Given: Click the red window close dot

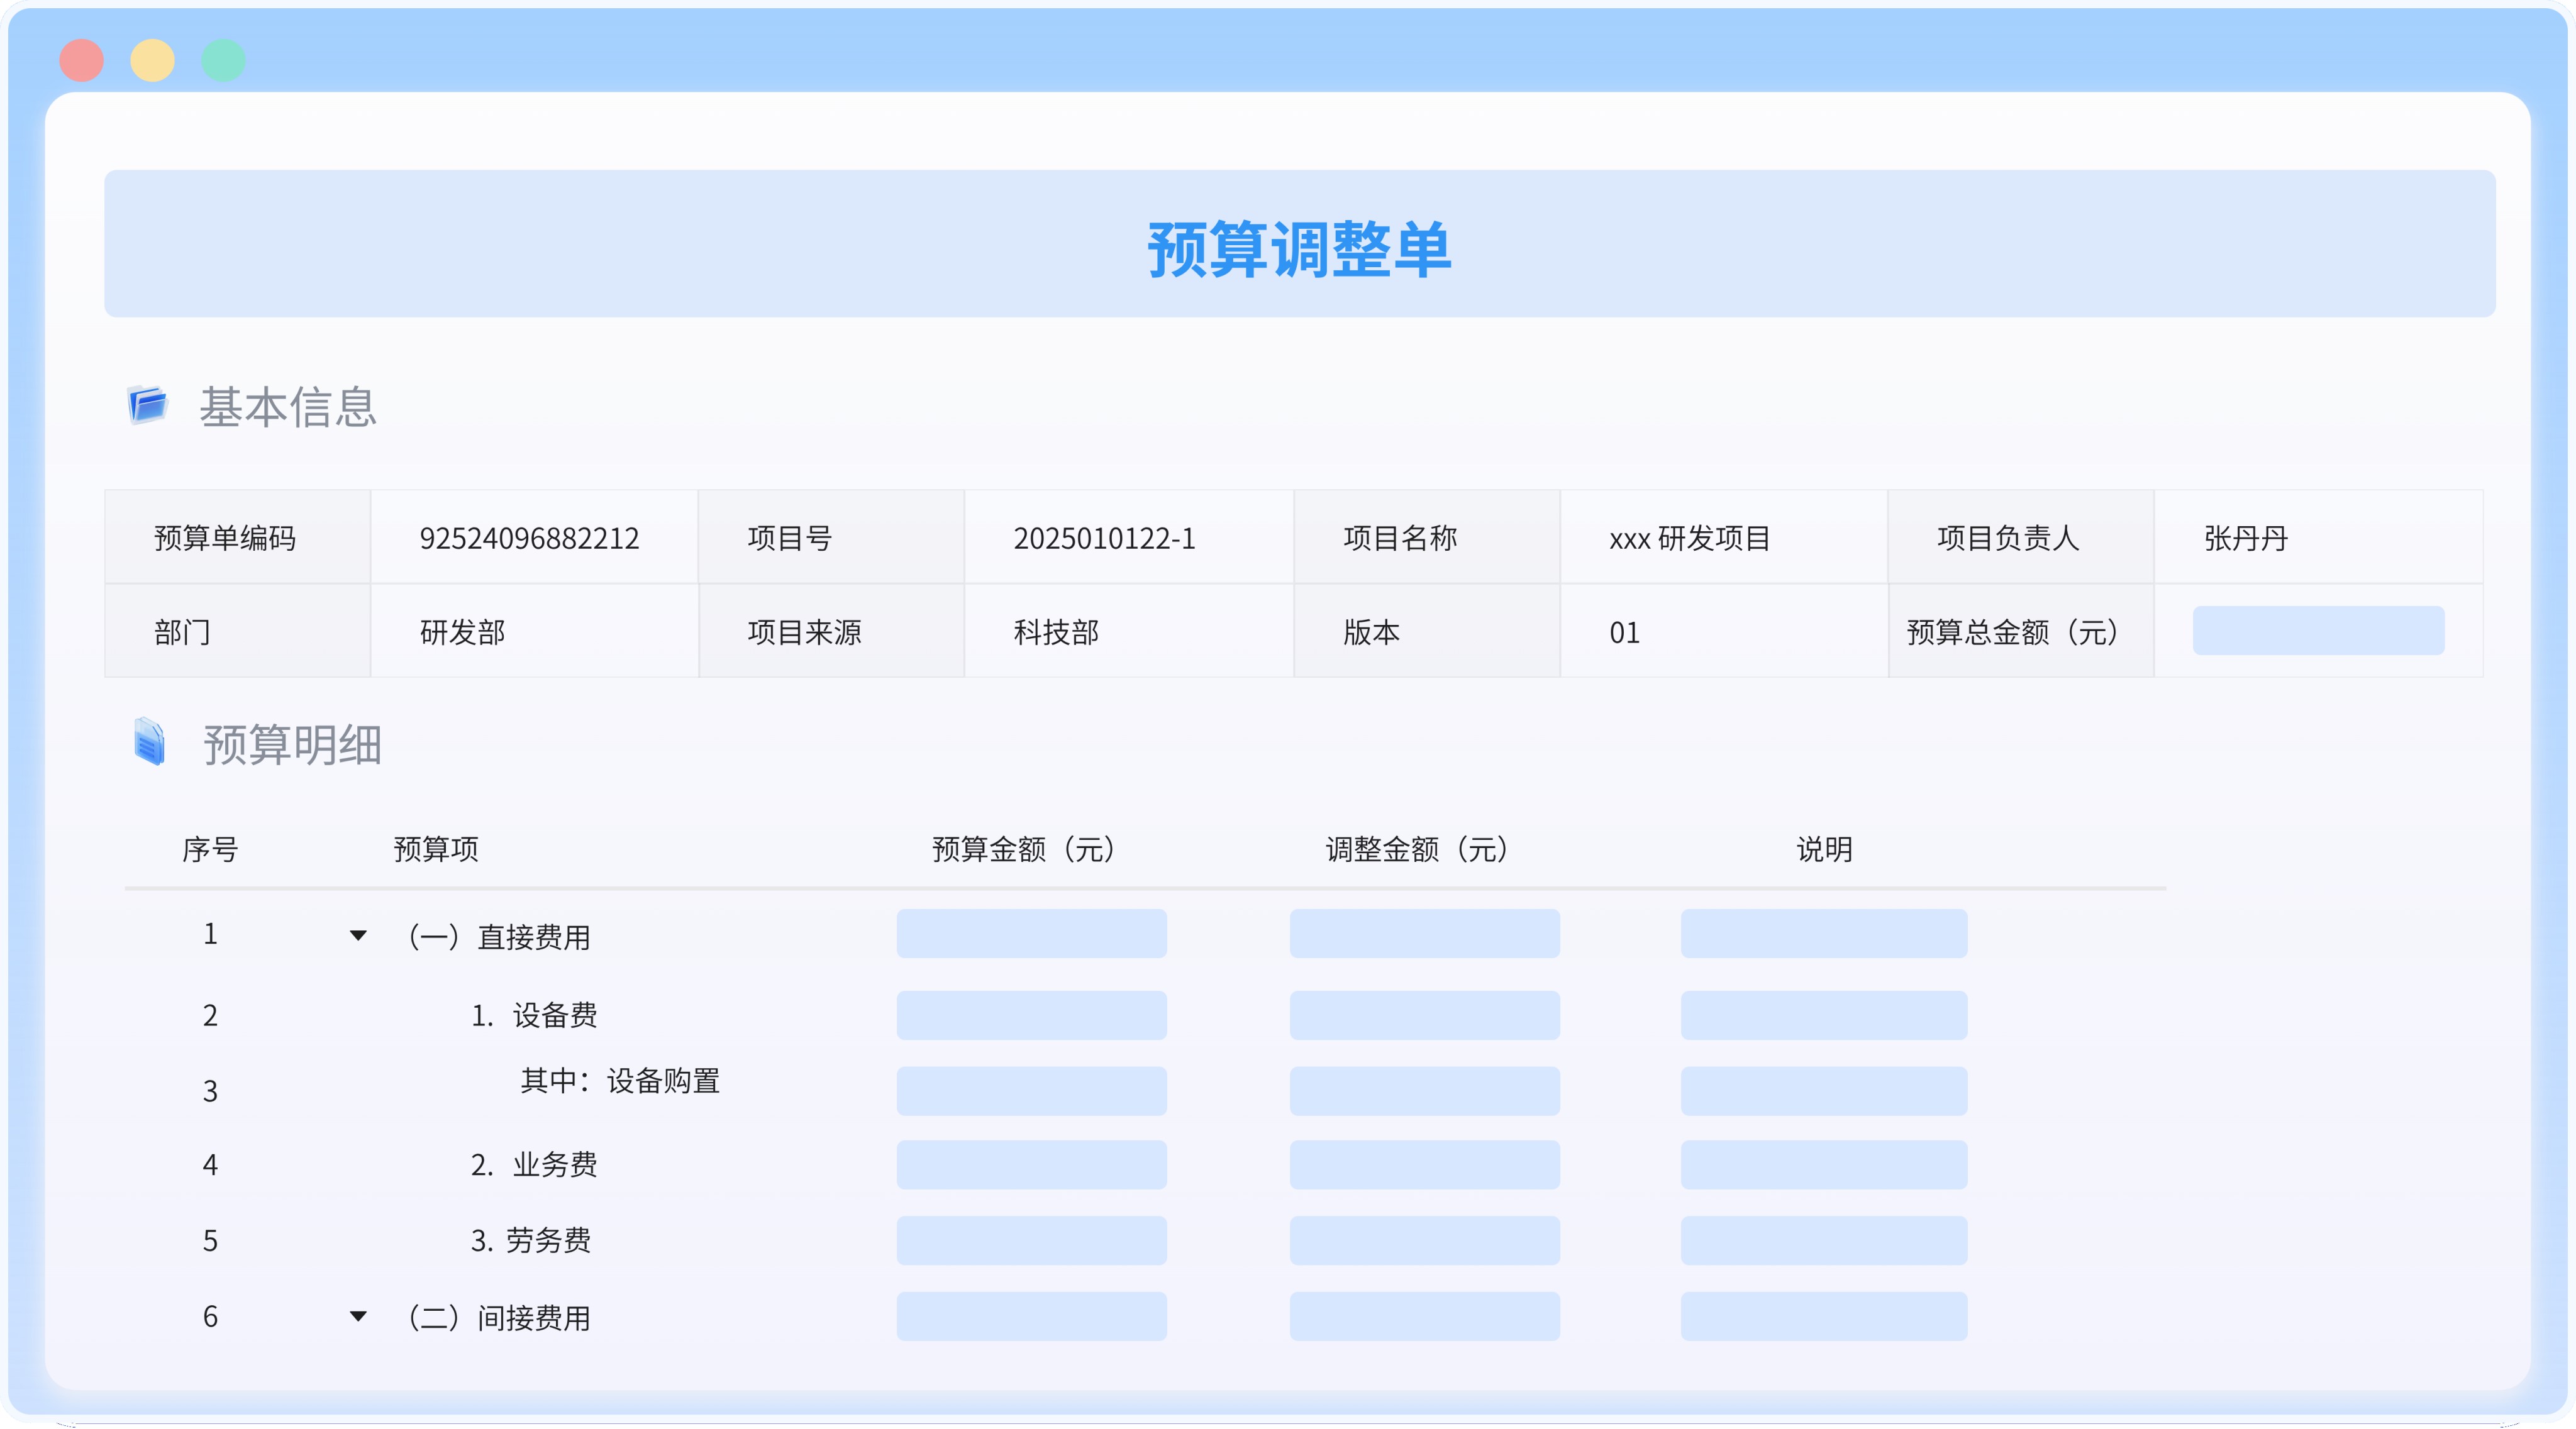Looking at the screenshot, I should (82, 60).
